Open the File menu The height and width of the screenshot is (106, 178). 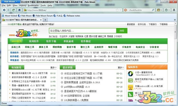(4, 5)
